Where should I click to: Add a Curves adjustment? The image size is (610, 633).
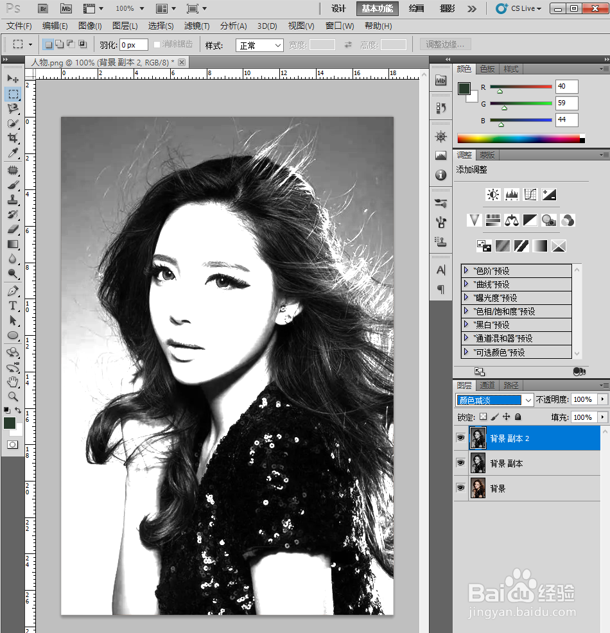[x=530, y=195]
